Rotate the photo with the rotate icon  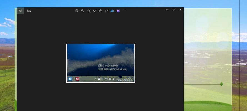(x=83, y=11)
